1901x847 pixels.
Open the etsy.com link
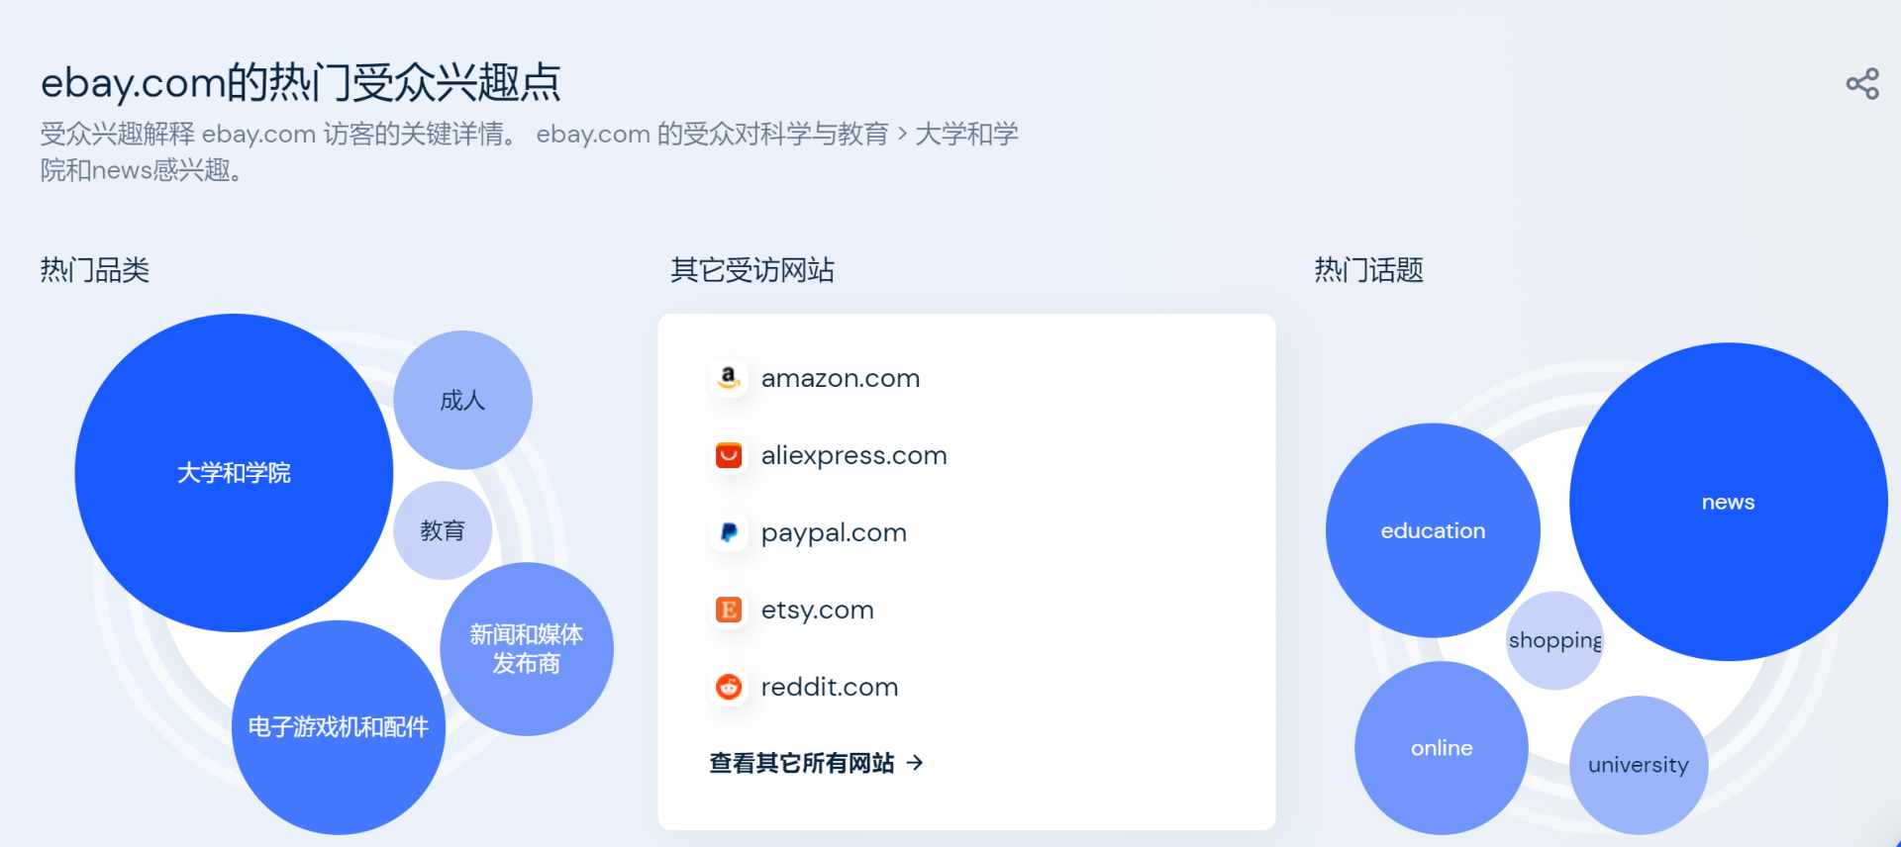(x=817, y=611)
